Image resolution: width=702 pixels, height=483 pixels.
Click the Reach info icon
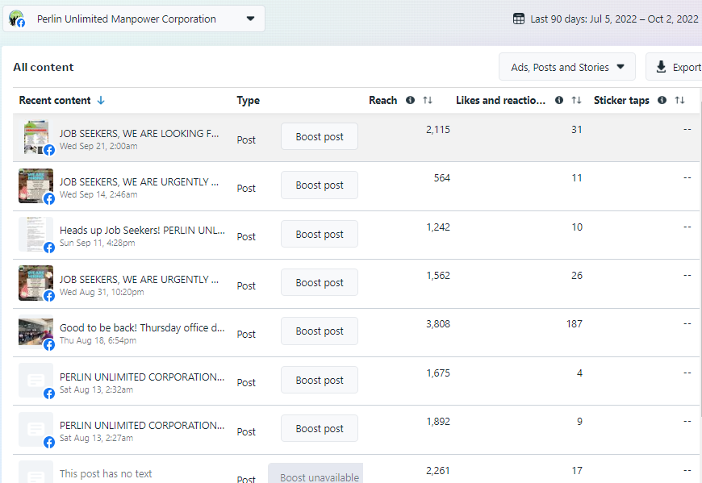pyautogui.click(x=410, y=100)
